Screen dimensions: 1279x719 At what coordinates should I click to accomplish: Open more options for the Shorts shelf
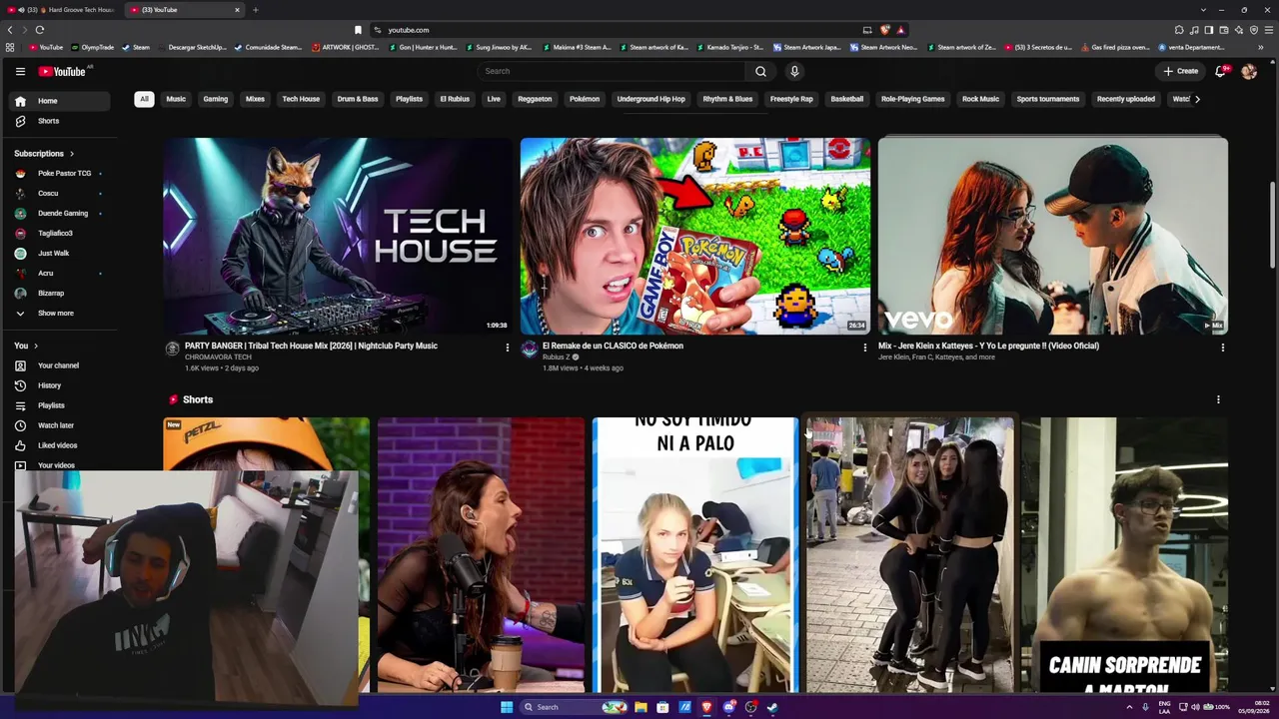click(x=1218, y=399)
